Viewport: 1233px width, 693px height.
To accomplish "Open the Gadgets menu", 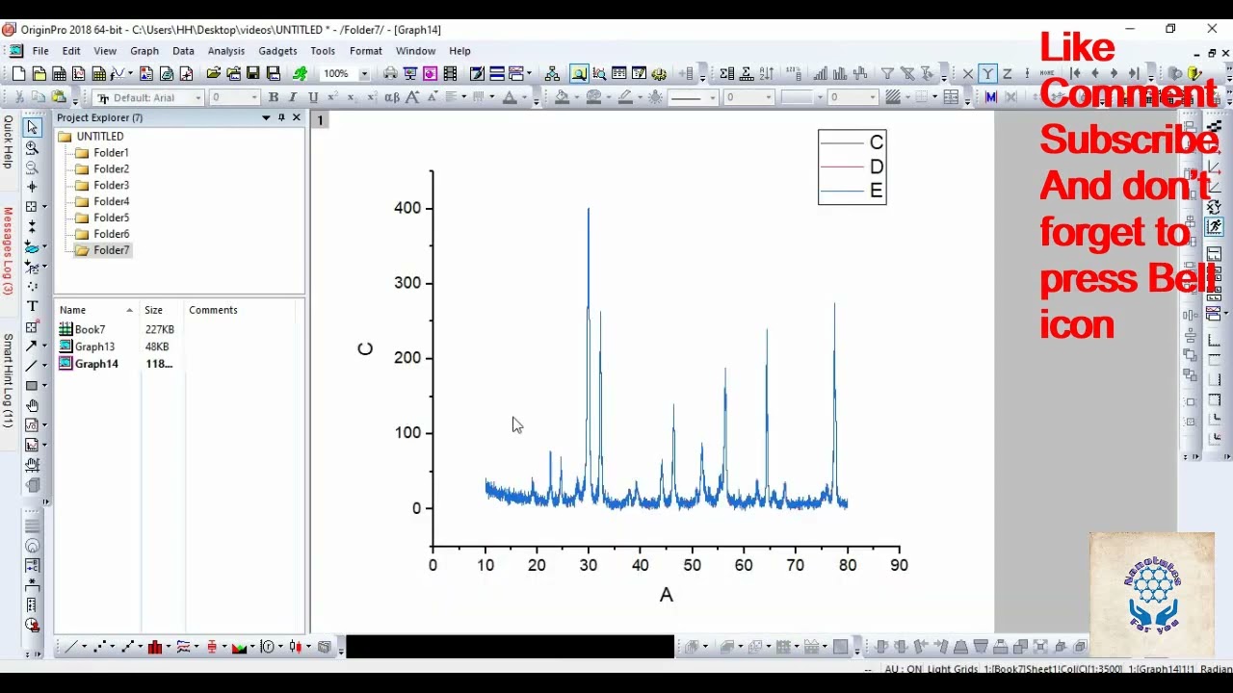I will pos(277,51).
